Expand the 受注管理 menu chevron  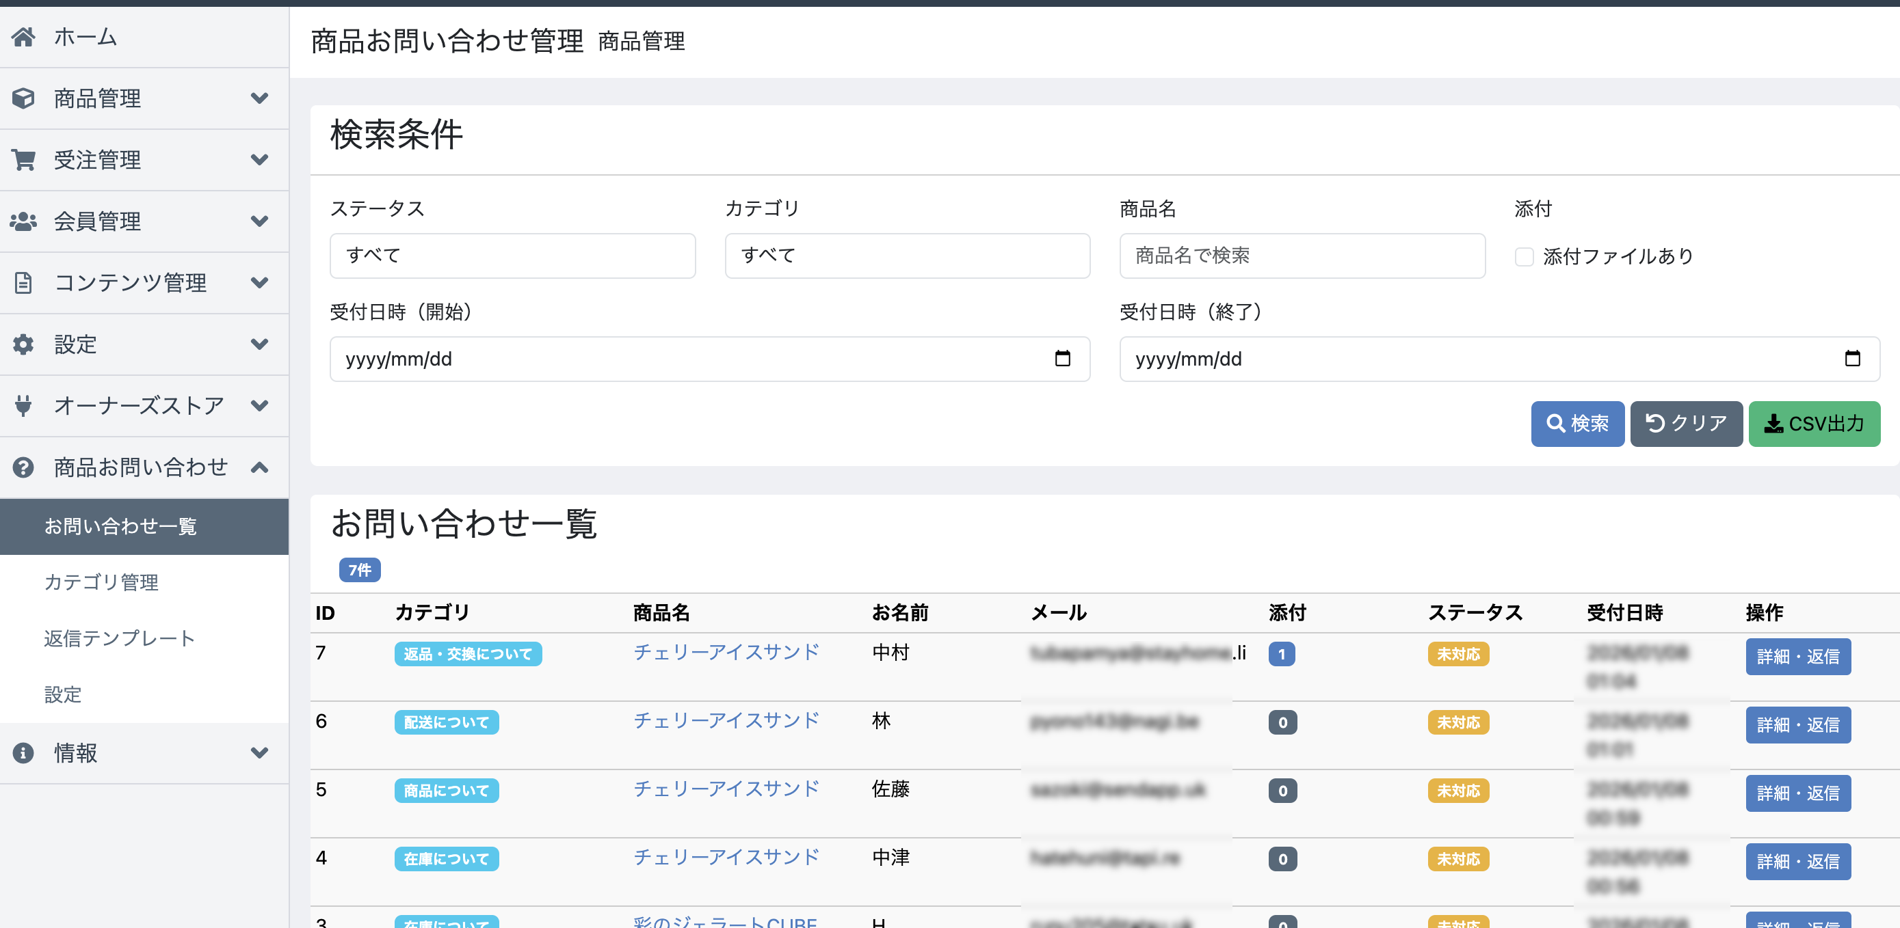[x=259, y=159]
